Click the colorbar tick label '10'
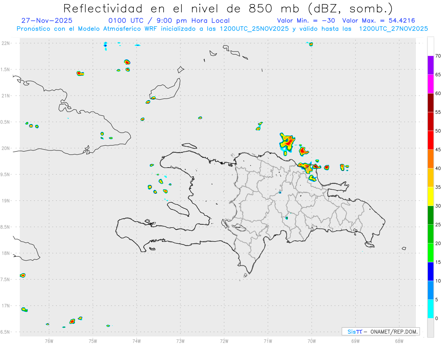The image size is (448, 346). pos(438,281)
